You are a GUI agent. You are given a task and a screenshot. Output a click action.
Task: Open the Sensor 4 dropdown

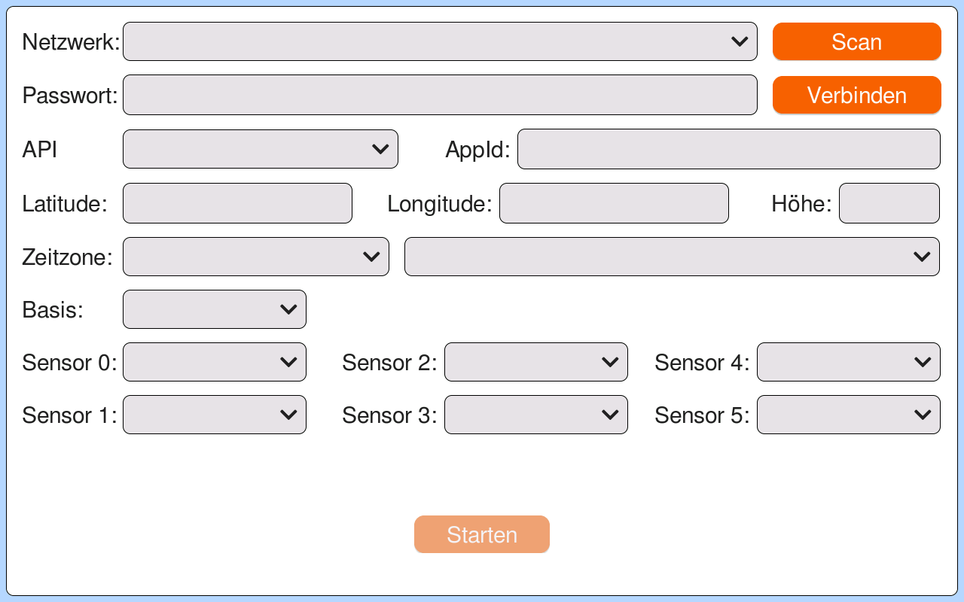click(849, 362)
